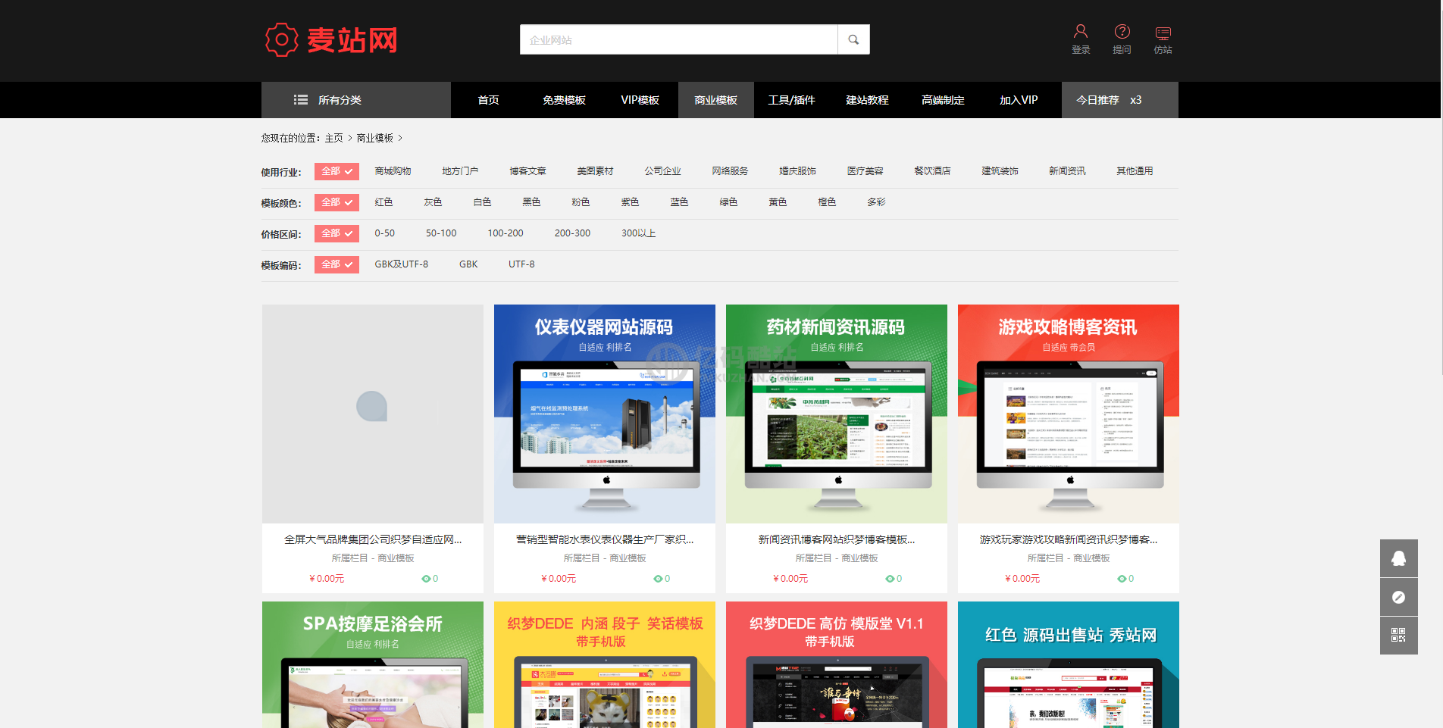The image size is (1443, 728).
Task: Go to 首页 in navigation
Action: tap(488, 100)
